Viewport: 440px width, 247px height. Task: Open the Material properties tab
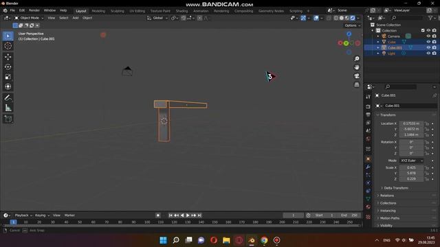(368, 207)
